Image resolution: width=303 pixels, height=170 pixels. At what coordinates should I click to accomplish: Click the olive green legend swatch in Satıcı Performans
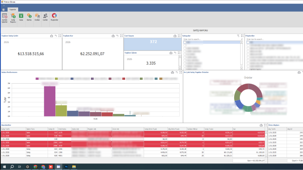[x=56, y=79]
